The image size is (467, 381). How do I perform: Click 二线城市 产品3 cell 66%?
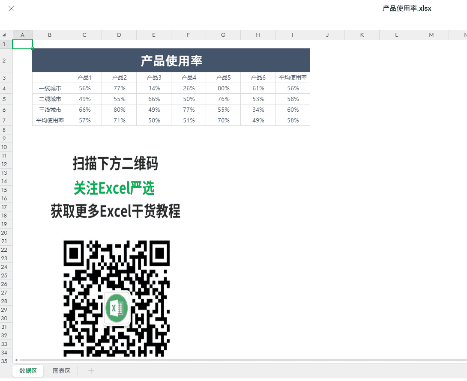click(x=154, y=99)
